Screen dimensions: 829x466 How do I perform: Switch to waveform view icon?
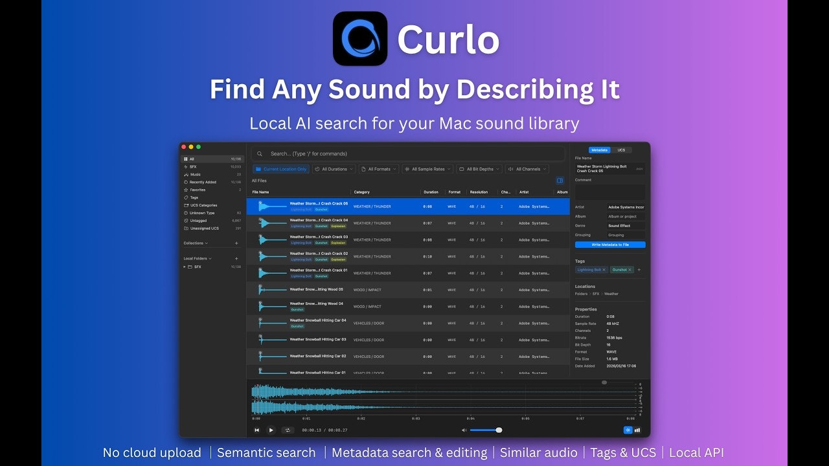click(x=628, y=430)
